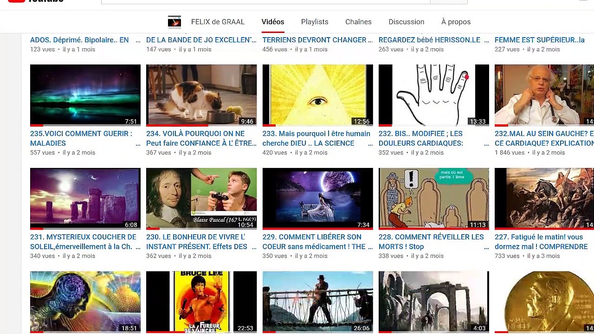Click title '228. COMMENT RÉVEILLER LES MORTS'
This screenshot has width=594, height=334.
[x=431, y=242]
